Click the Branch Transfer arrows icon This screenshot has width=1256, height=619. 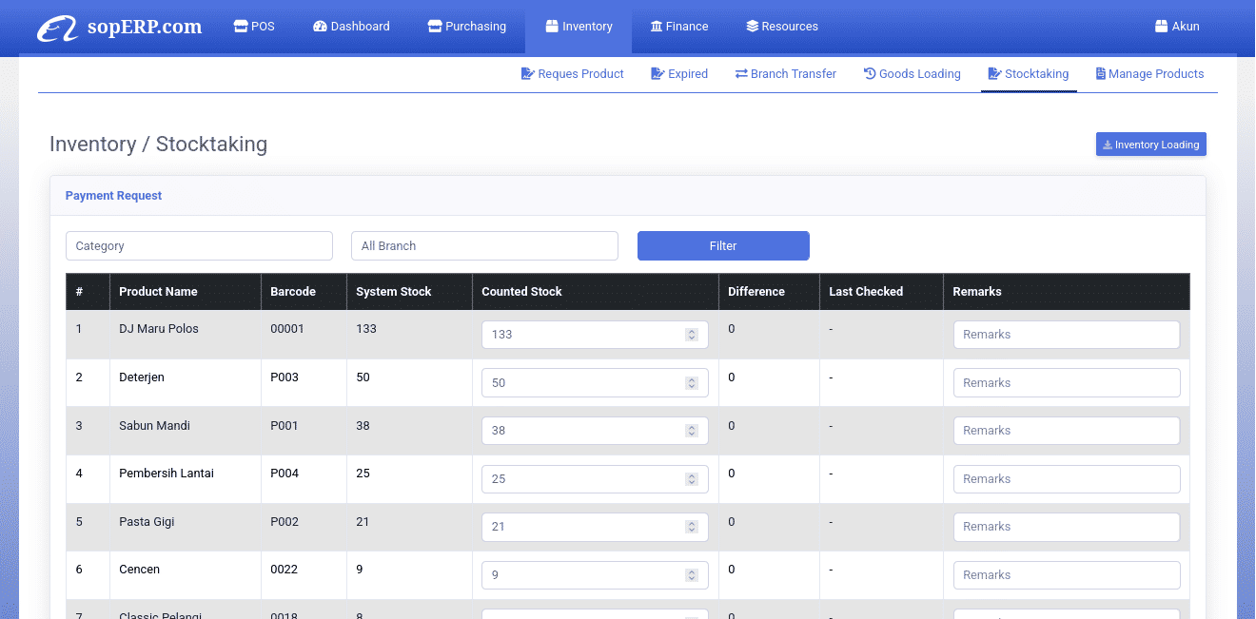pos(741,74)
